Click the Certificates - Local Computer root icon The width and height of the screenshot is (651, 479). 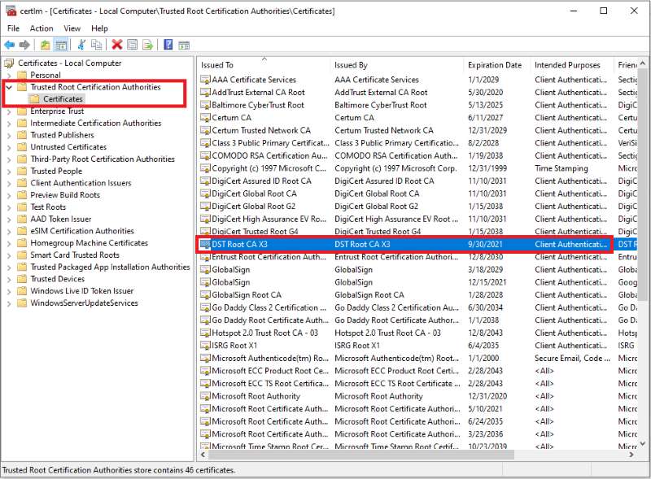[9, 63]
